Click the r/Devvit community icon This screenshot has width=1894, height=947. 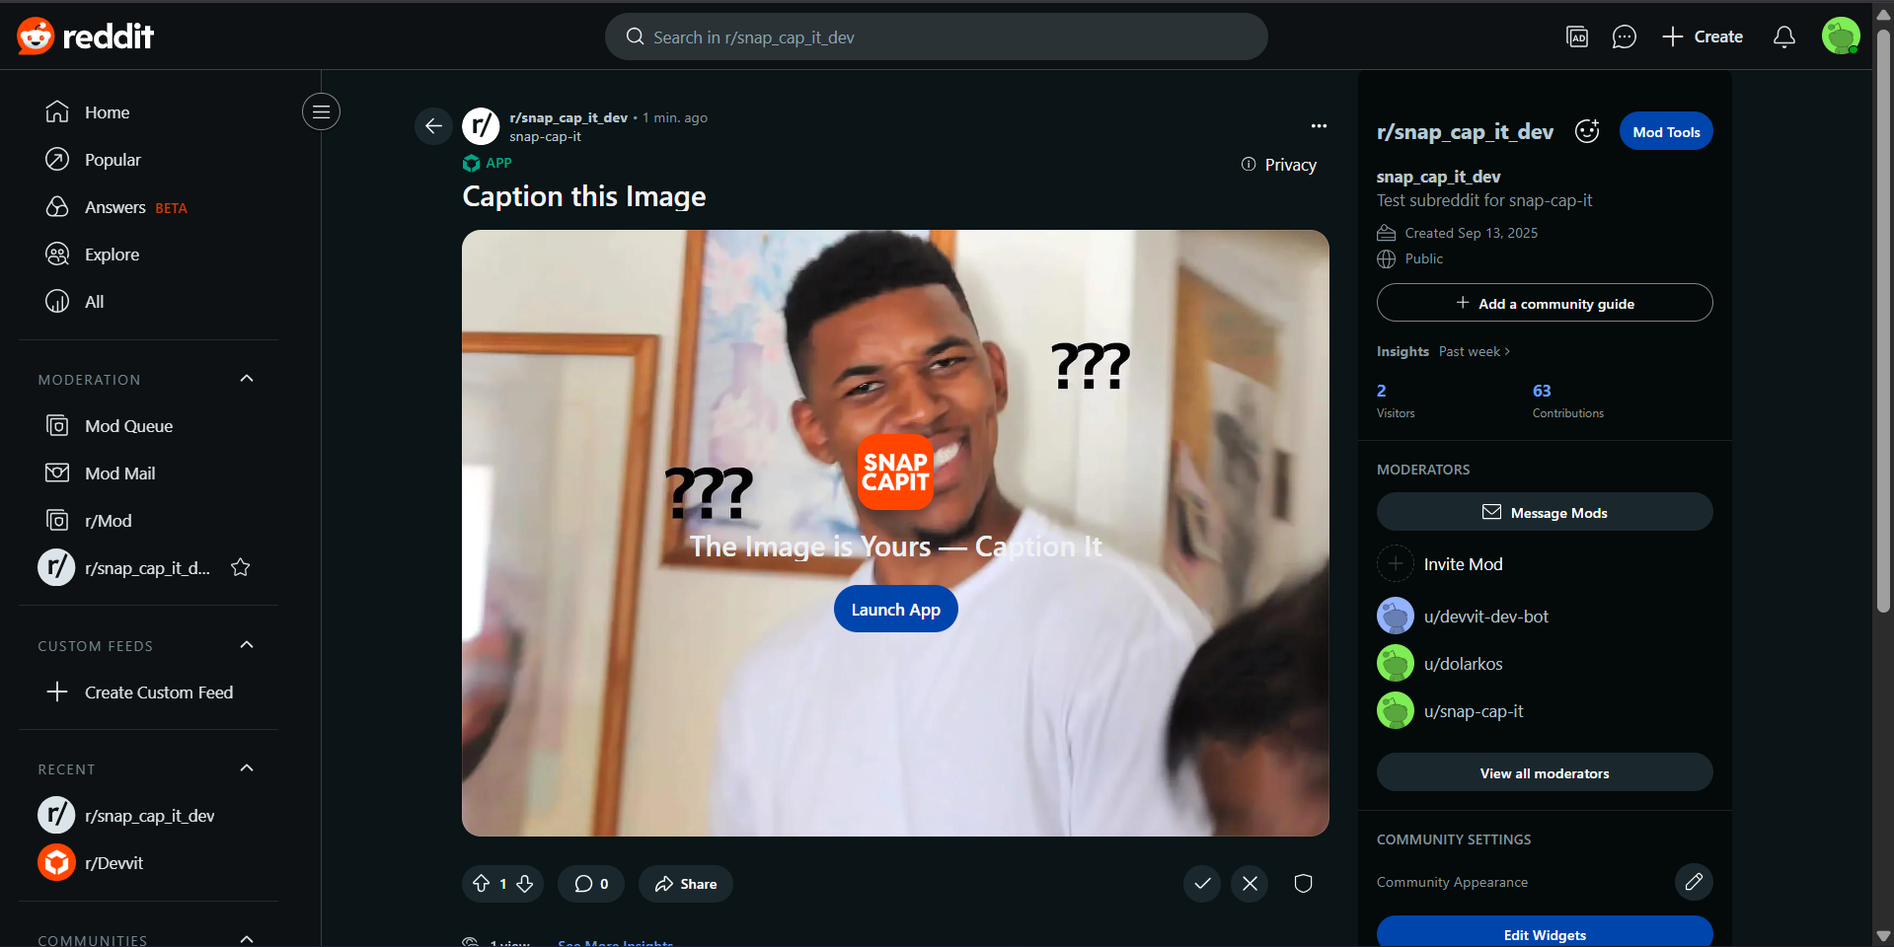(56, 862)
